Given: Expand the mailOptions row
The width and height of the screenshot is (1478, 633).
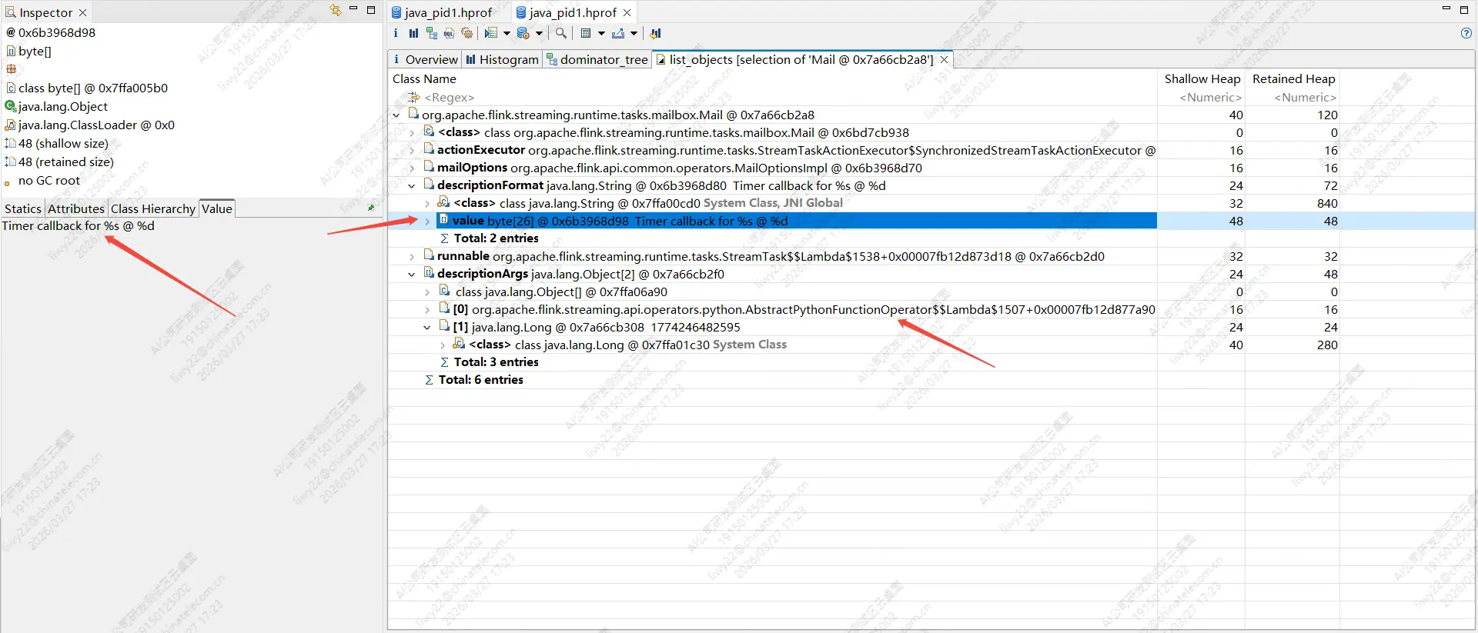Looking at the screenshot, I should coord(412,168).
